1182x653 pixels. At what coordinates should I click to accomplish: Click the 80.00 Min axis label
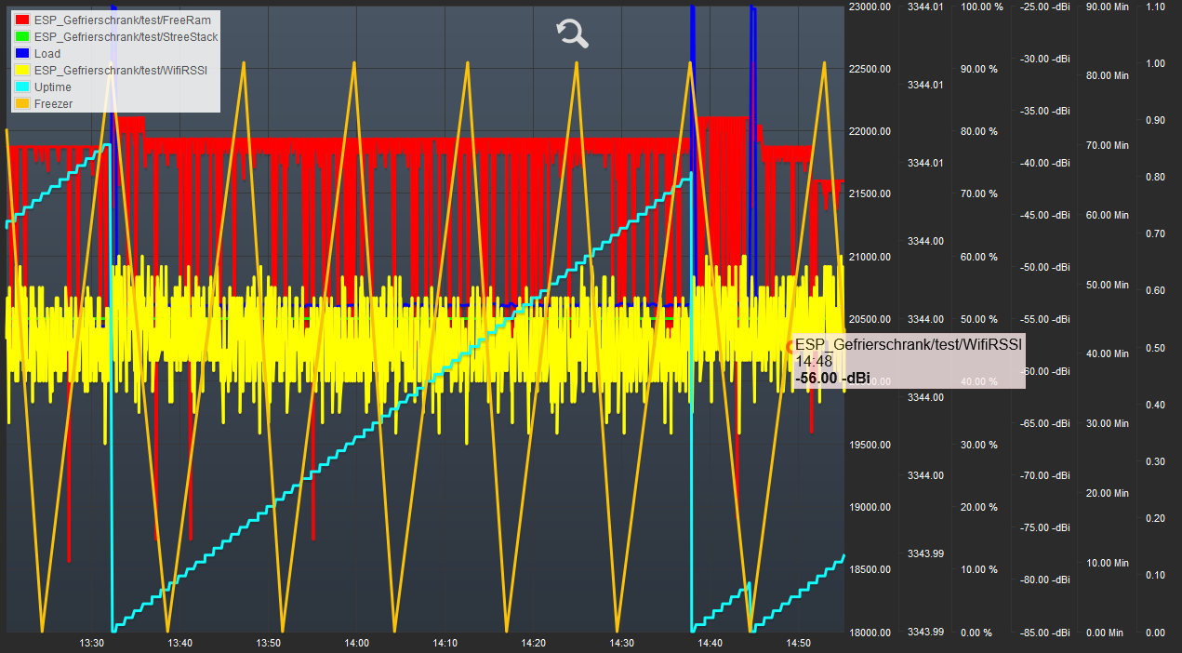point(1107,75)
